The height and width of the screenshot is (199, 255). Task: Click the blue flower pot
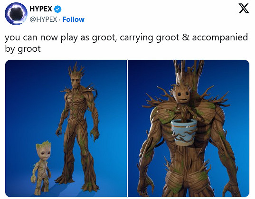pos(184,132)
